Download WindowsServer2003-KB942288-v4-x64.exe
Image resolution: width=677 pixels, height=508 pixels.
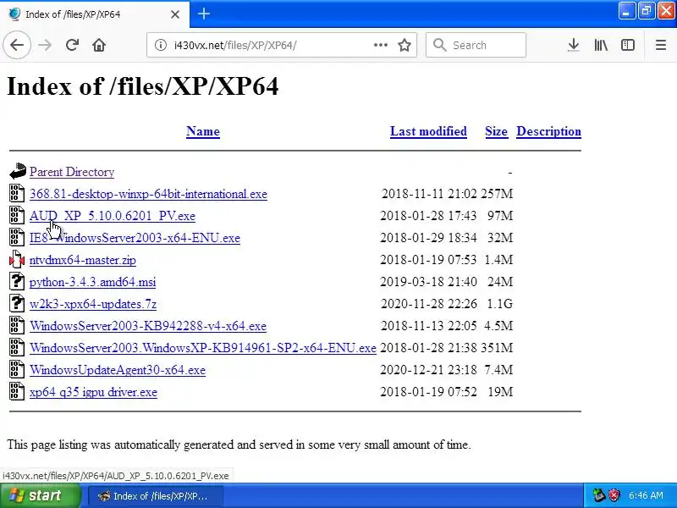[x=147, y=326]
